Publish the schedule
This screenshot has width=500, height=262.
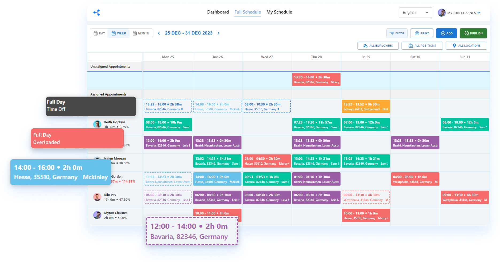pyautogui.click(x=473, y=33)
